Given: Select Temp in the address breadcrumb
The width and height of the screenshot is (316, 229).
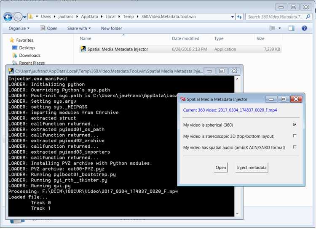Looking at the screenshot, I should [x=129, y=16].
